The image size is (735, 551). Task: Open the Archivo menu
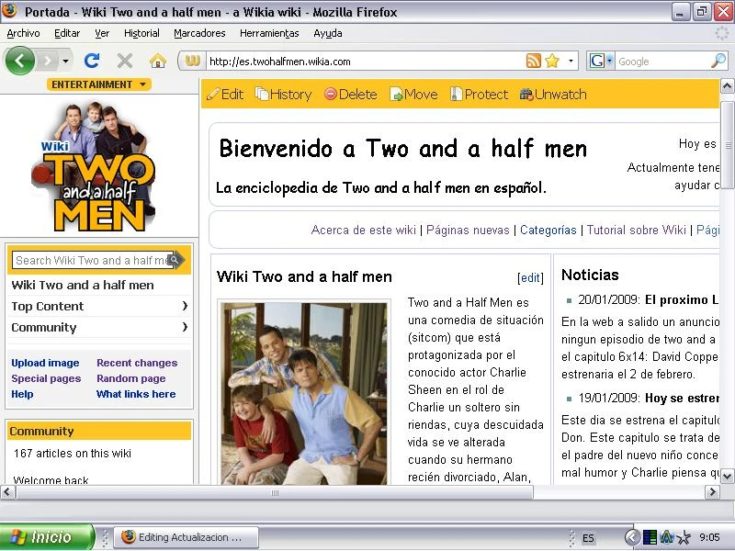tap(24, 33)
